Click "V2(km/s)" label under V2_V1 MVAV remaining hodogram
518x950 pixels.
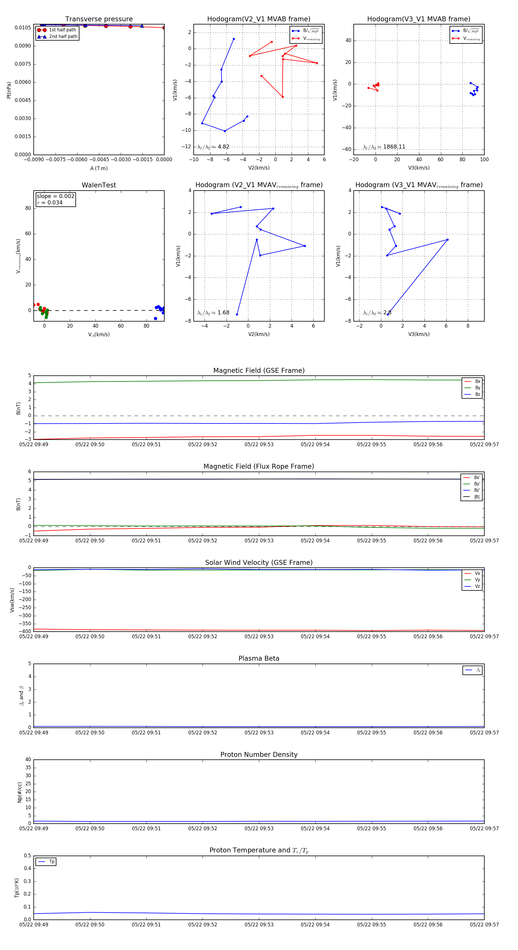[x=259, y=334]
